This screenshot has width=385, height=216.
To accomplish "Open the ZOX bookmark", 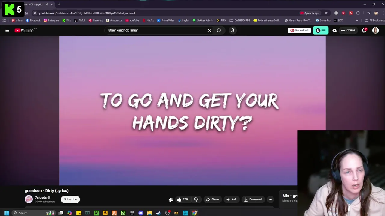I will [338, 20].
